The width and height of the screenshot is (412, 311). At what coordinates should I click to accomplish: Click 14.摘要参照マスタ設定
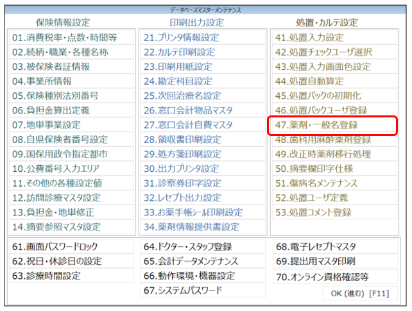(57, 226)
